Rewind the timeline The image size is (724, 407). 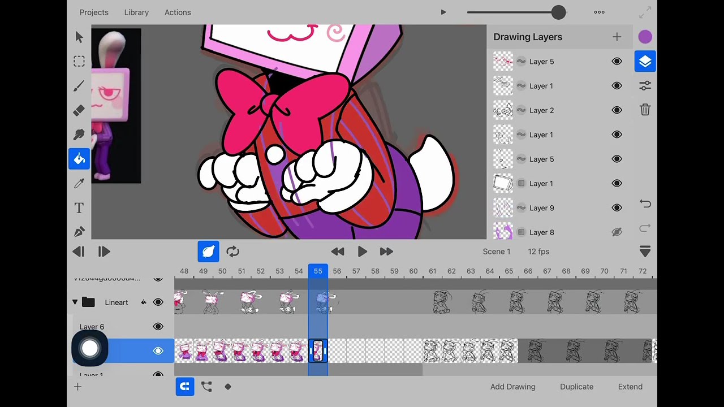[338, 252]
